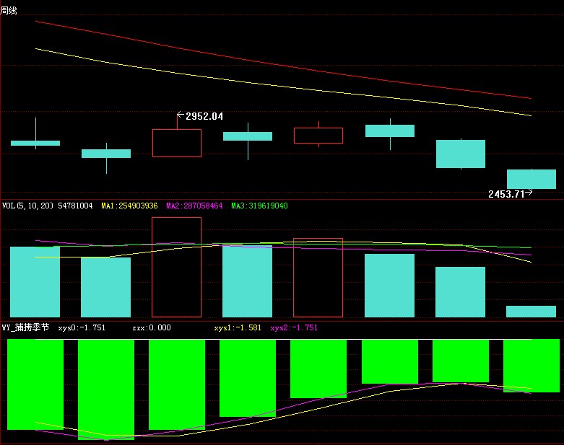Click the 2453.71 low price label
This screenshot has width=564, height=445.
click(506, 194)
